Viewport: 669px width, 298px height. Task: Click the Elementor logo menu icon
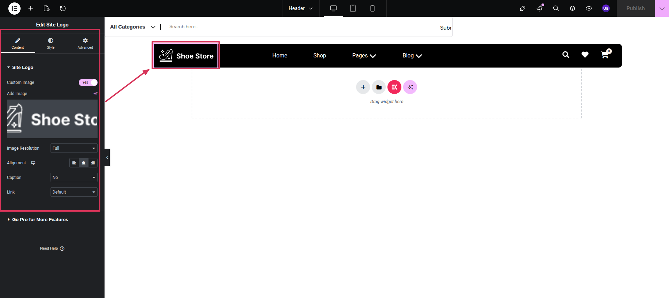point(14,8)
